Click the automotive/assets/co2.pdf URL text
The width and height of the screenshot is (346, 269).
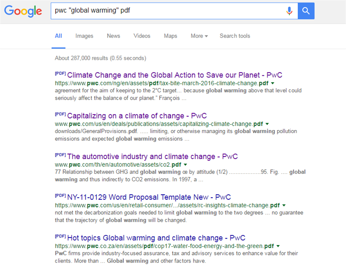(118, 165)
